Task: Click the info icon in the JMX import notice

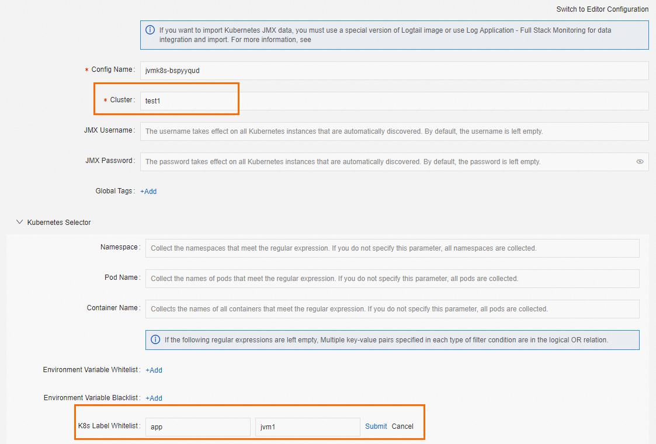Action: 150,30
